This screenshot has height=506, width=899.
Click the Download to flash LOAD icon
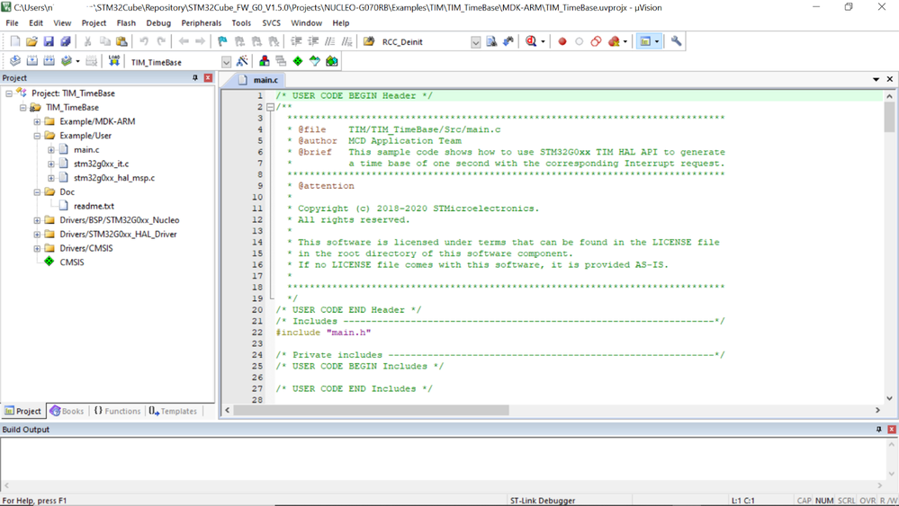click(x=114, y=61)
